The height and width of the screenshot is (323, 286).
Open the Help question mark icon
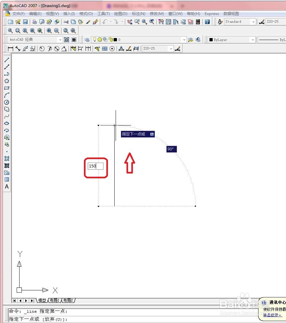point(207,22)
